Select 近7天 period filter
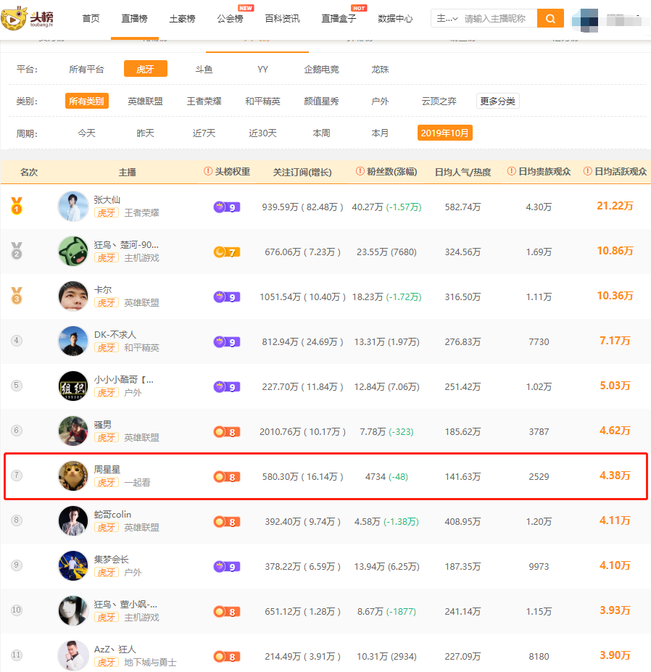Screen dimensions: 651x672 (x=204, y=133)
